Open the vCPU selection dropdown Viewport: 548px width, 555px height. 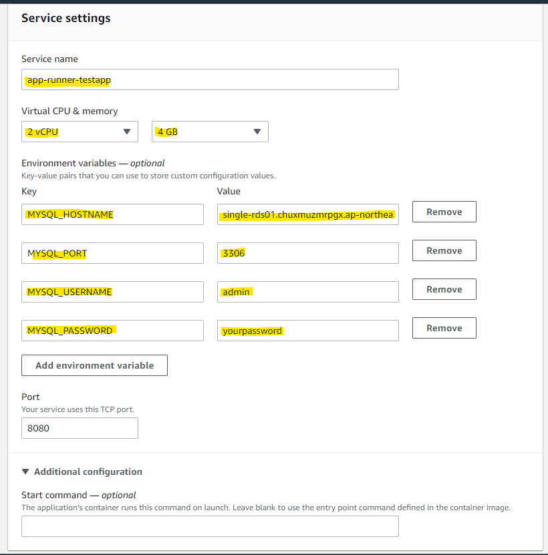tap(80, 132)
